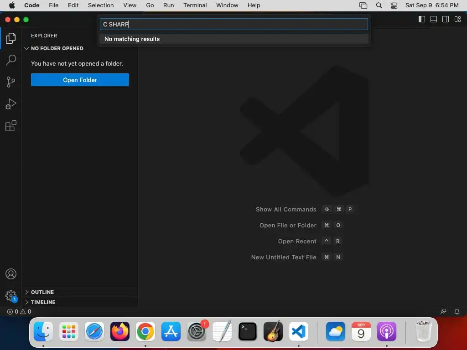
Task: Open notifications bell in status bar
Action: [x=457, y=312]
